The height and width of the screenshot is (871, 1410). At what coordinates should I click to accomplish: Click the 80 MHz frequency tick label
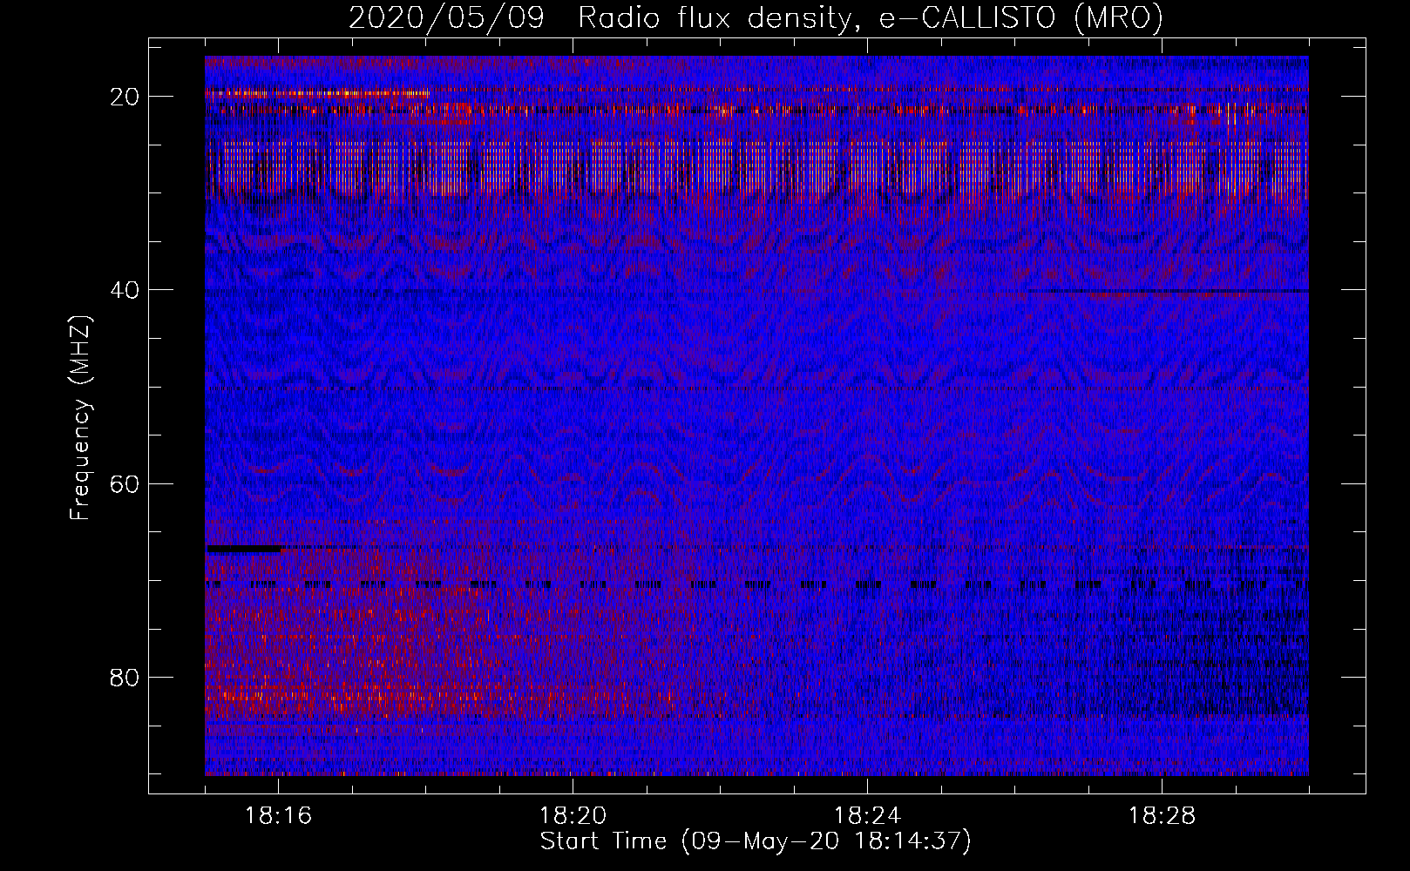[125, 678]
